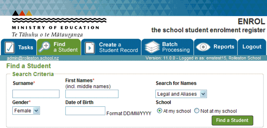Open the Gender dropdown
Image resolution: width=267 pixels, height=128 pixels.
[26, 111]
